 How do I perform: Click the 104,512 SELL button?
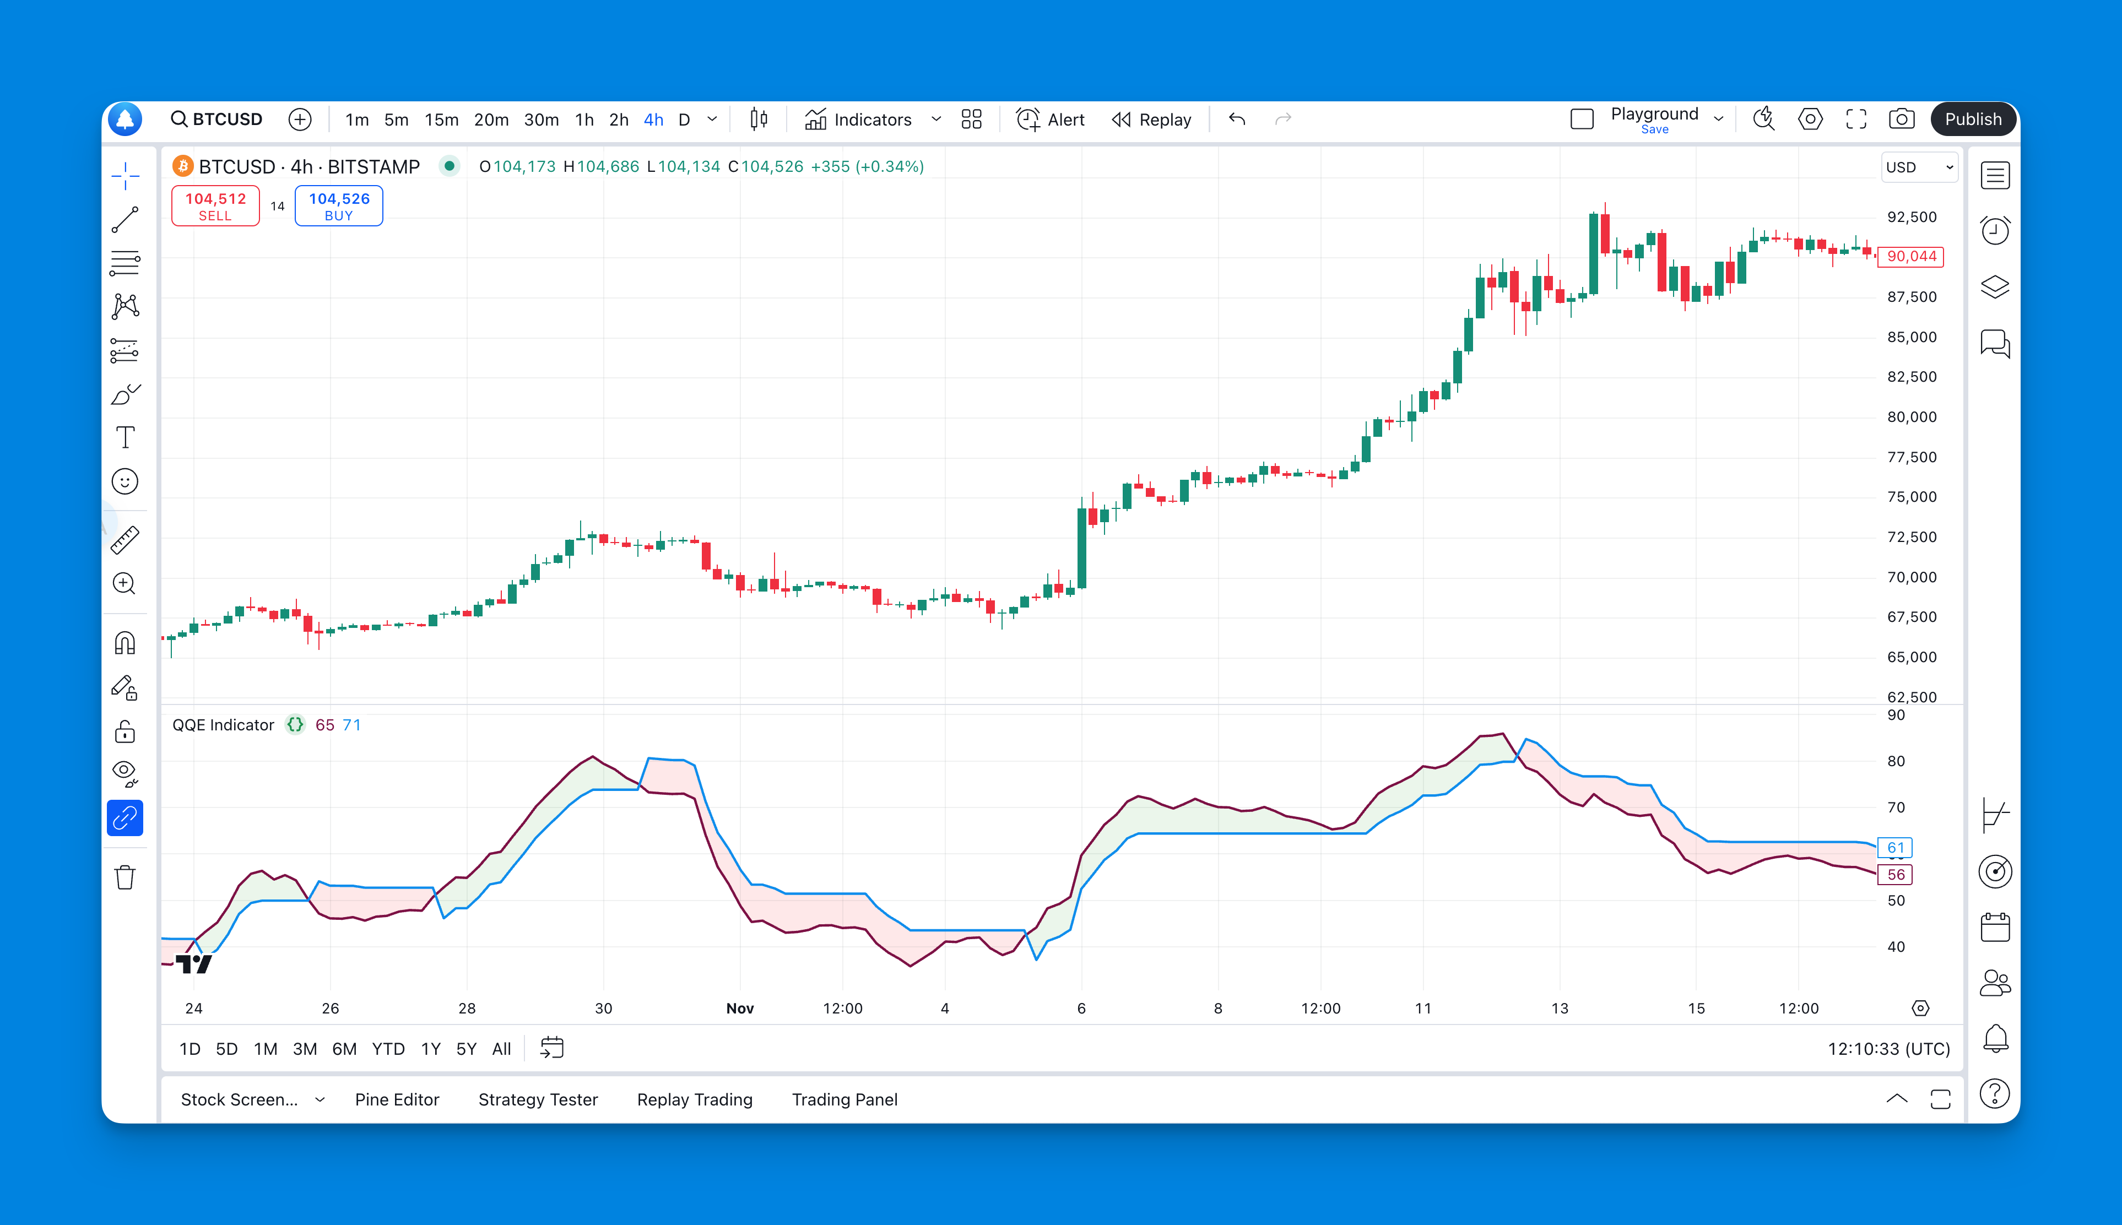click(215, 206)
